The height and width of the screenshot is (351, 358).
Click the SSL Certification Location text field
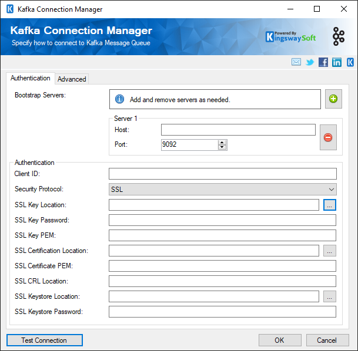coord(214,251)
